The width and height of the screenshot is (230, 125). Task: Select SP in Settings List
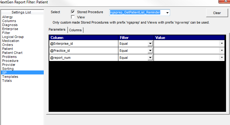coord(22,73)
